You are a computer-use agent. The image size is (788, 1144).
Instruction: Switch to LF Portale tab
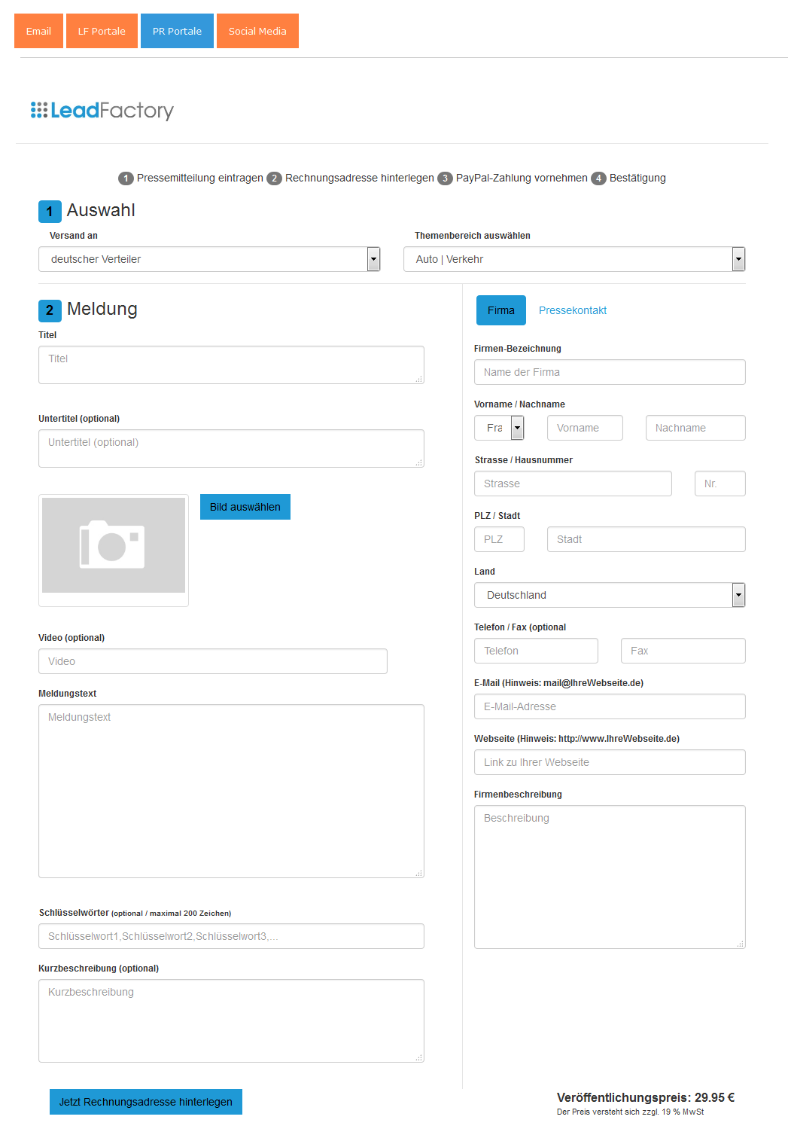click(x=102, y=31)
